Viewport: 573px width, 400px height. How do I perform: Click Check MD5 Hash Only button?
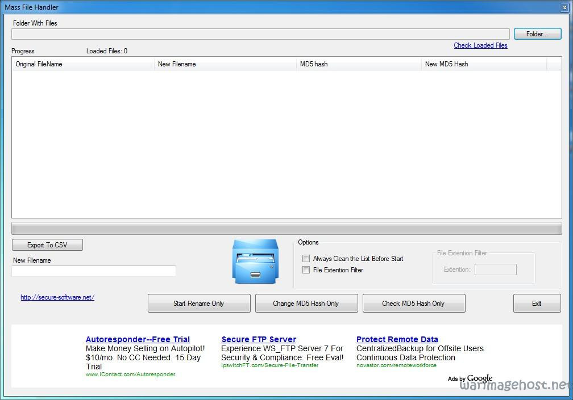[x=414, y=304]
